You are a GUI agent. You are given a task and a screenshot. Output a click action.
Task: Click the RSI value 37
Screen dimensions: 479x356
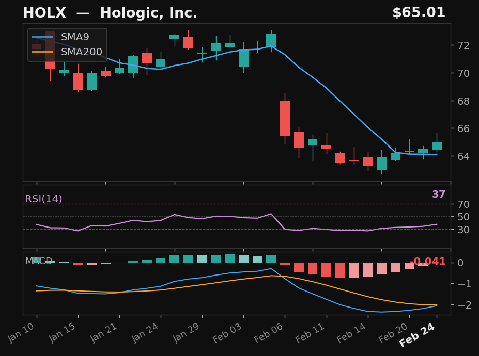point(439,195)
